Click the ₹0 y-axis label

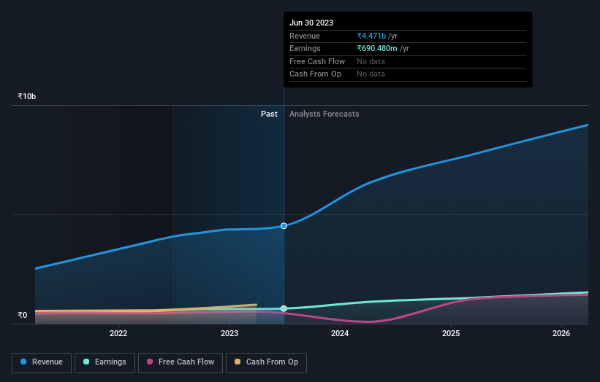[x=23, y=315]
